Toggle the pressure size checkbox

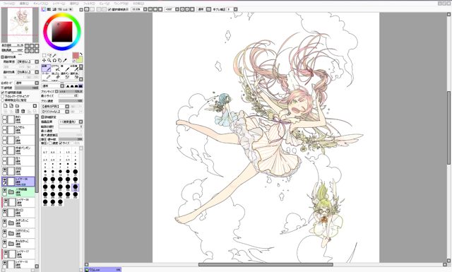(61, 143)
